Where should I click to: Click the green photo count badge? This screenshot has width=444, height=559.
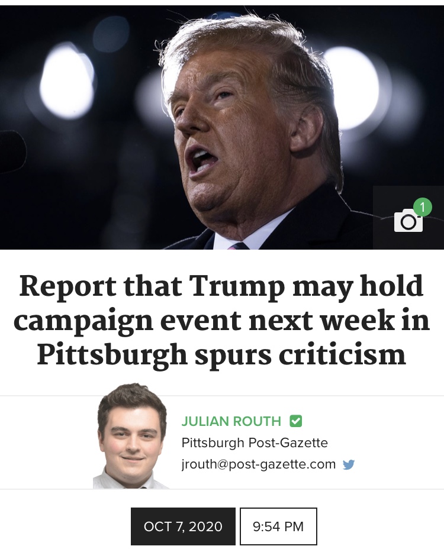point(423,207)
